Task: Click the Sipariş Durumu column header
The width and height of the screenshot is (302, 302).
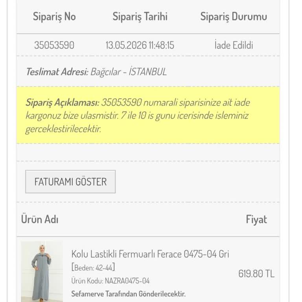Action: [x=234, y=17]
